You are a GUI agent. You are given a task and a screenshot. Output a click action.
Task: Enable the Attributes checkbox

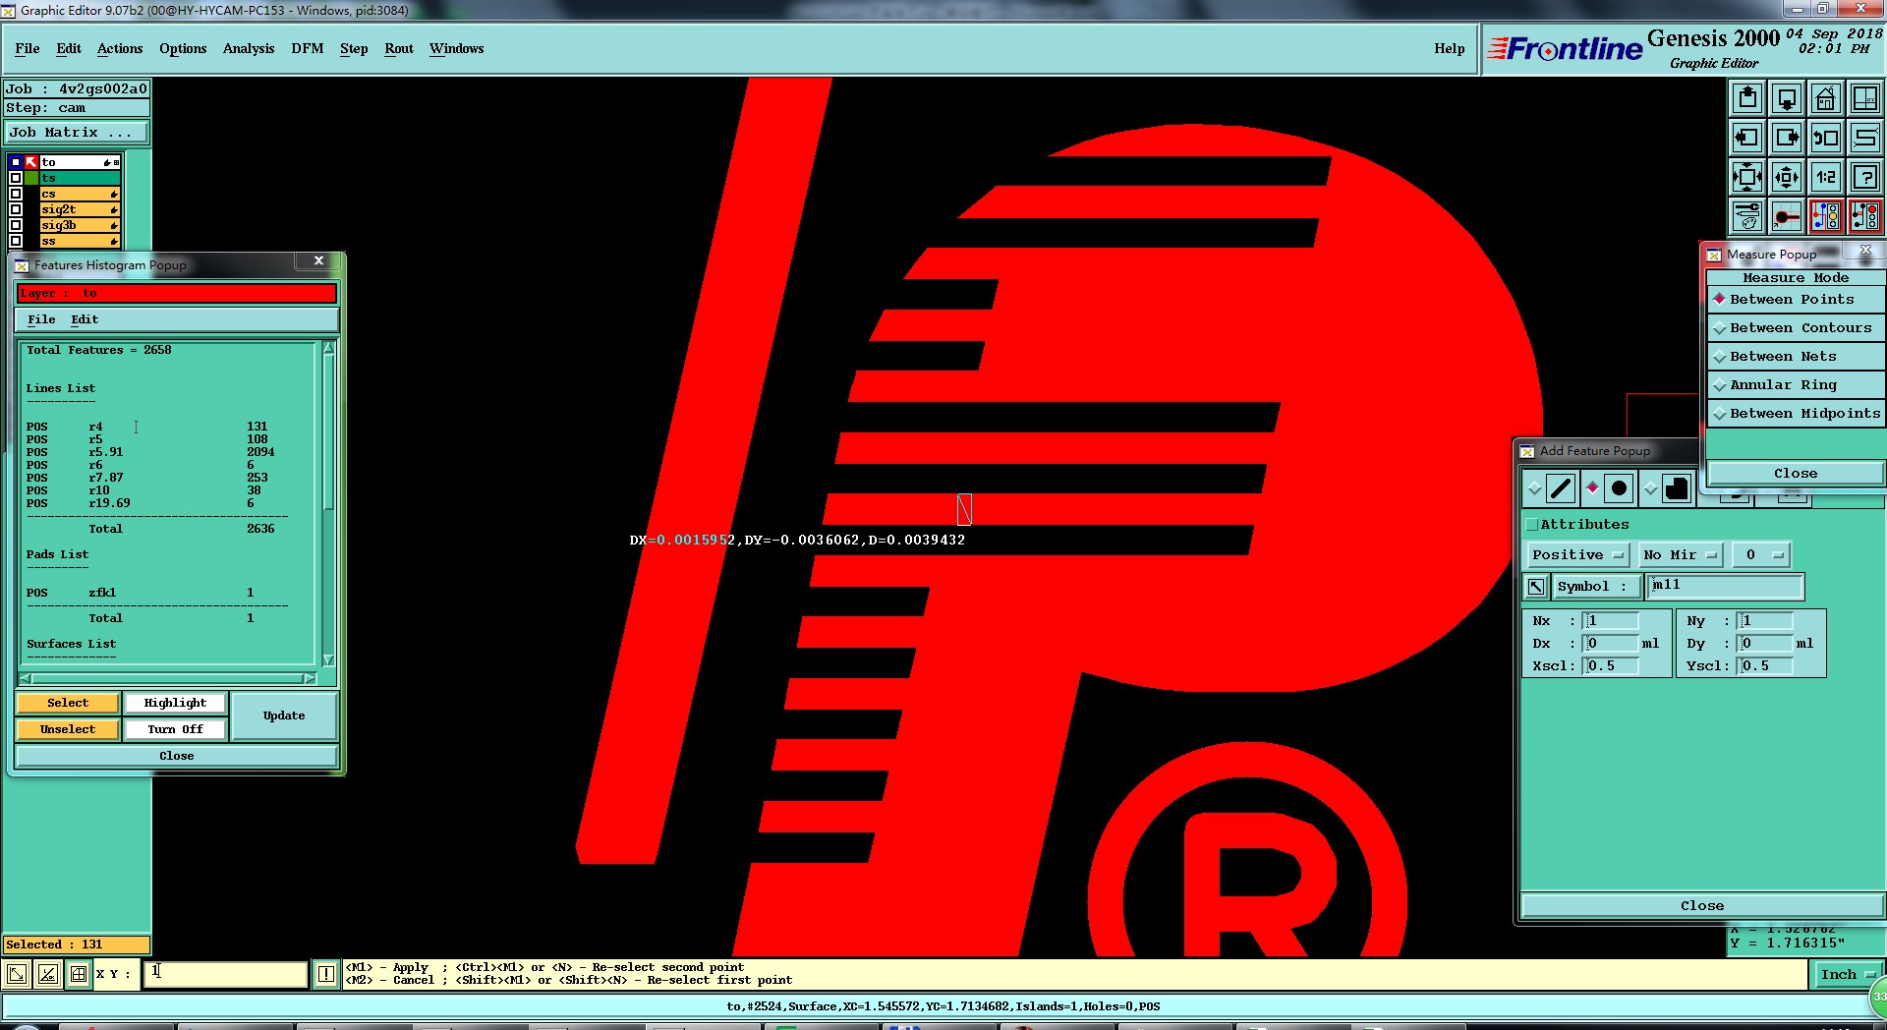[1532, 525]
